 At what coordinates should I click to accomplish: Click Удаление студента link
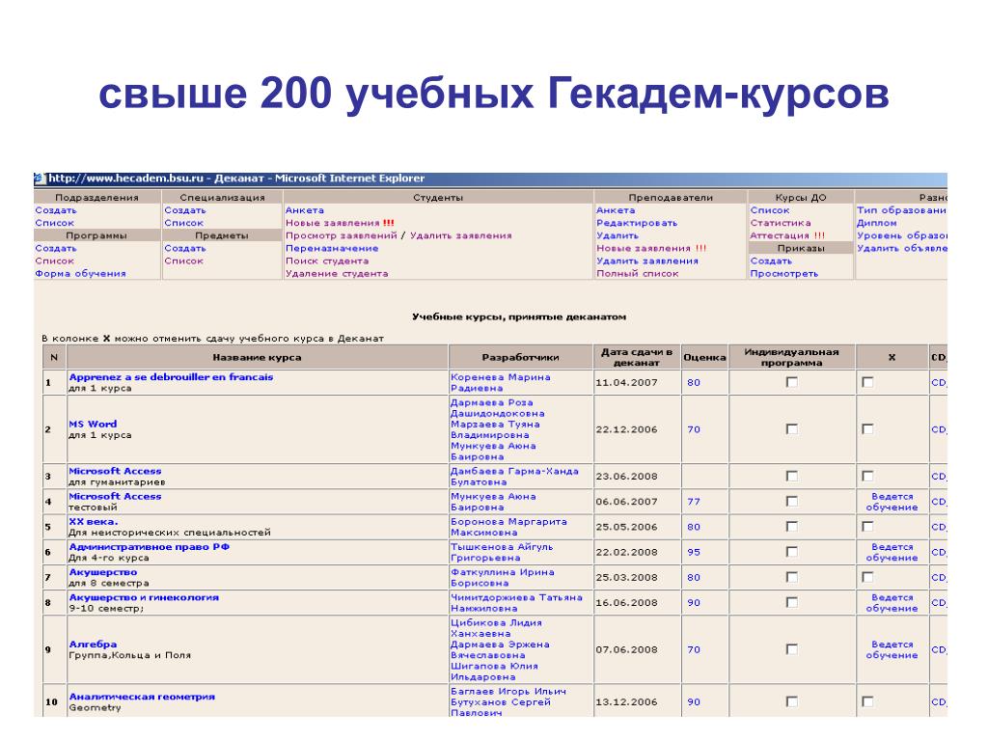coord(337,273)
